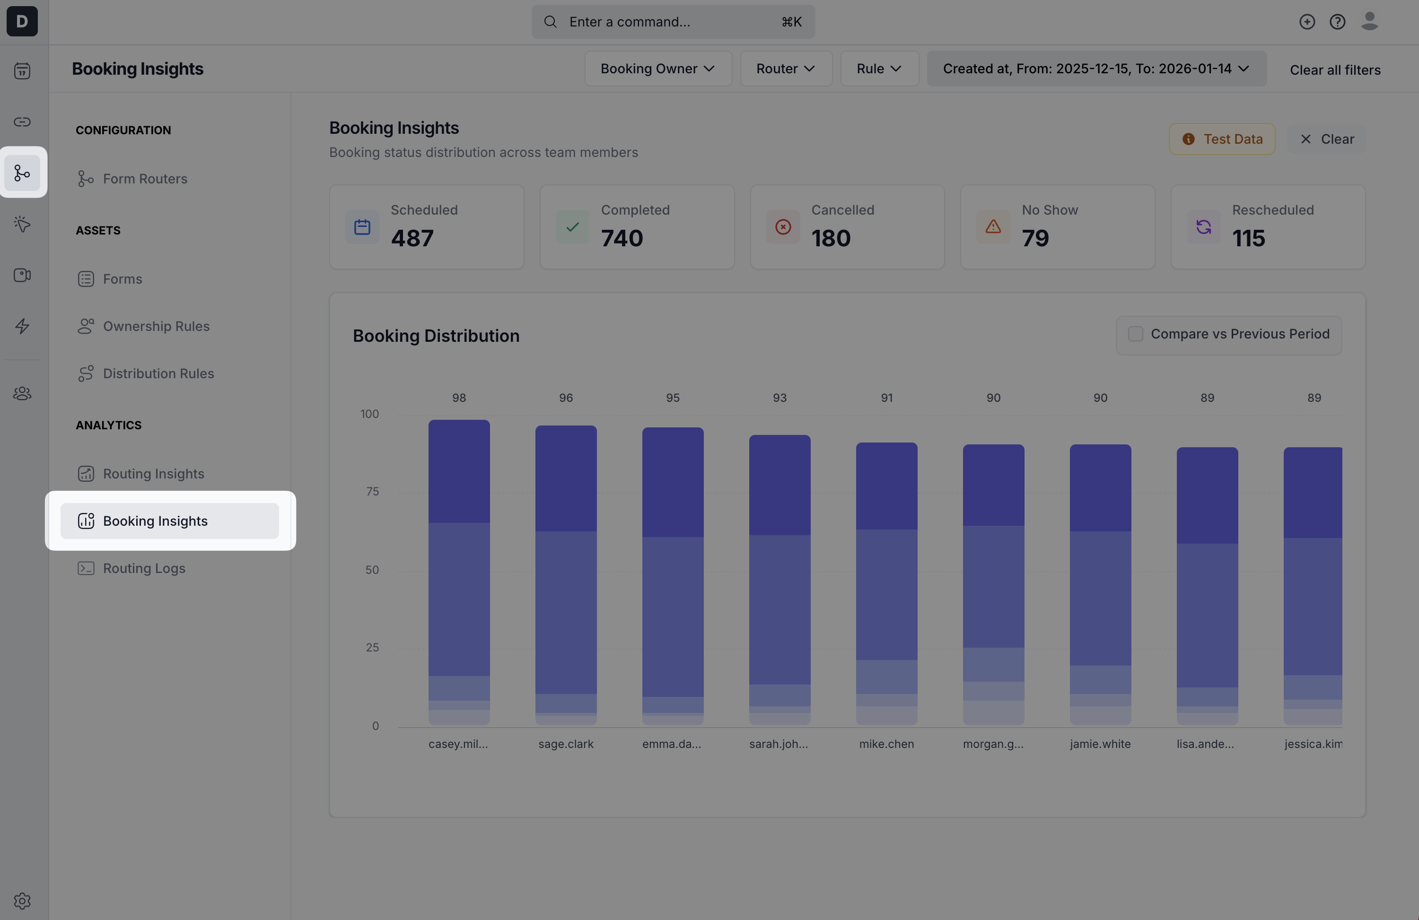Open the Created at date range filter
The height and width of the screenshot is (920, 1419).
1096,69
